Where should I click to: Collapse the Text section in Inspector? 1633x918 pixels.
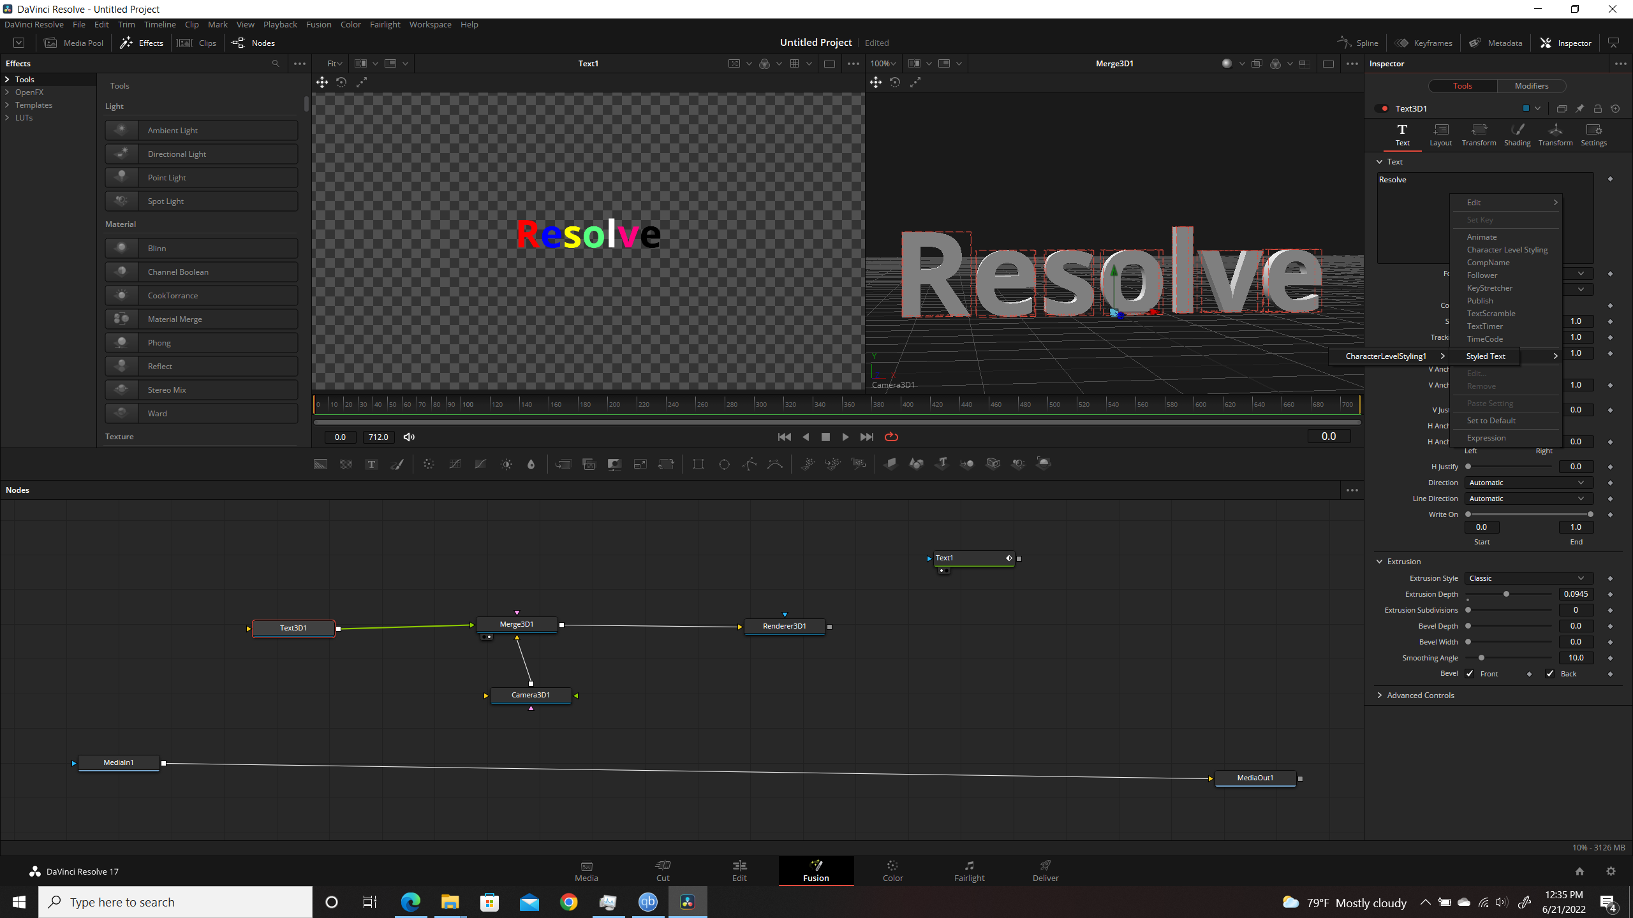tap(1380, 162)
